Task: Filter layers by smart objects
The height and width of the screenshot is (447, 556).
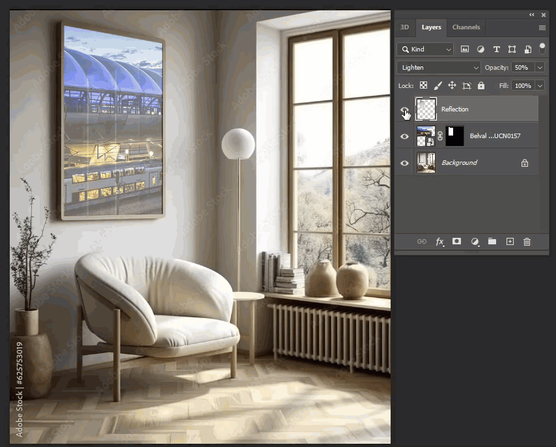Action: tap(527, 50)
